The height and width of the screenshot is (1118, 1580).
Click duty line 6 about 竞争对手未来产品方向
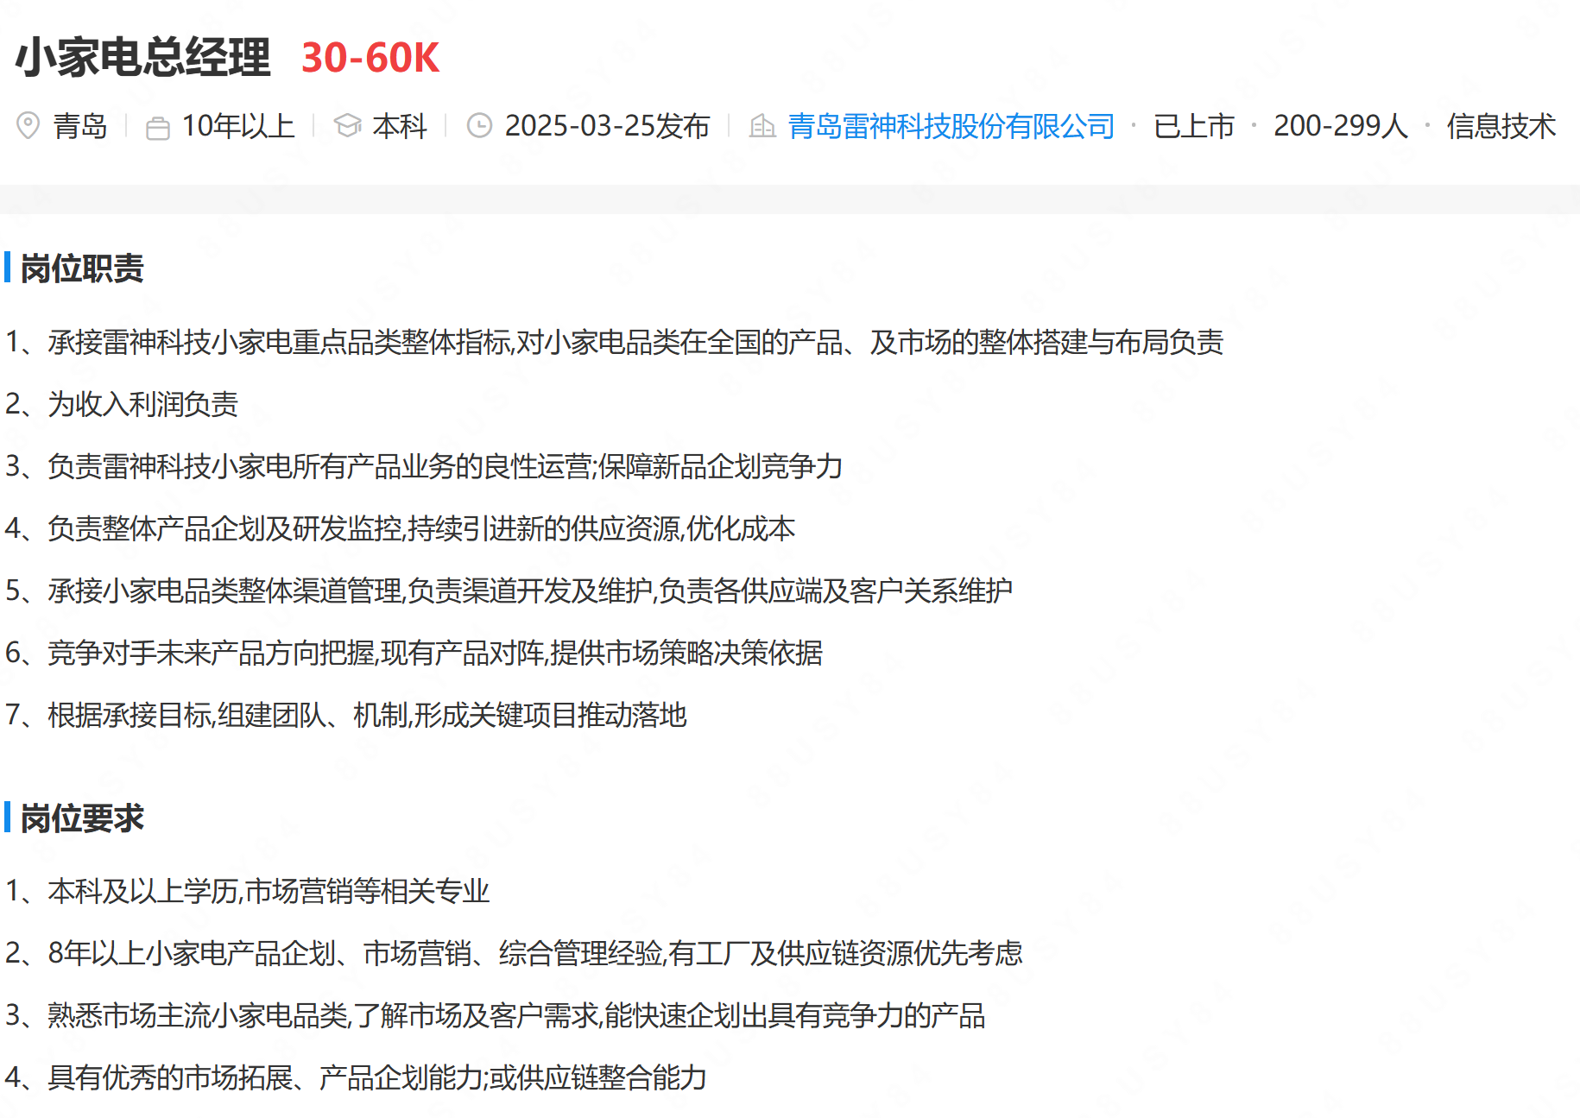tap(414, 653)
